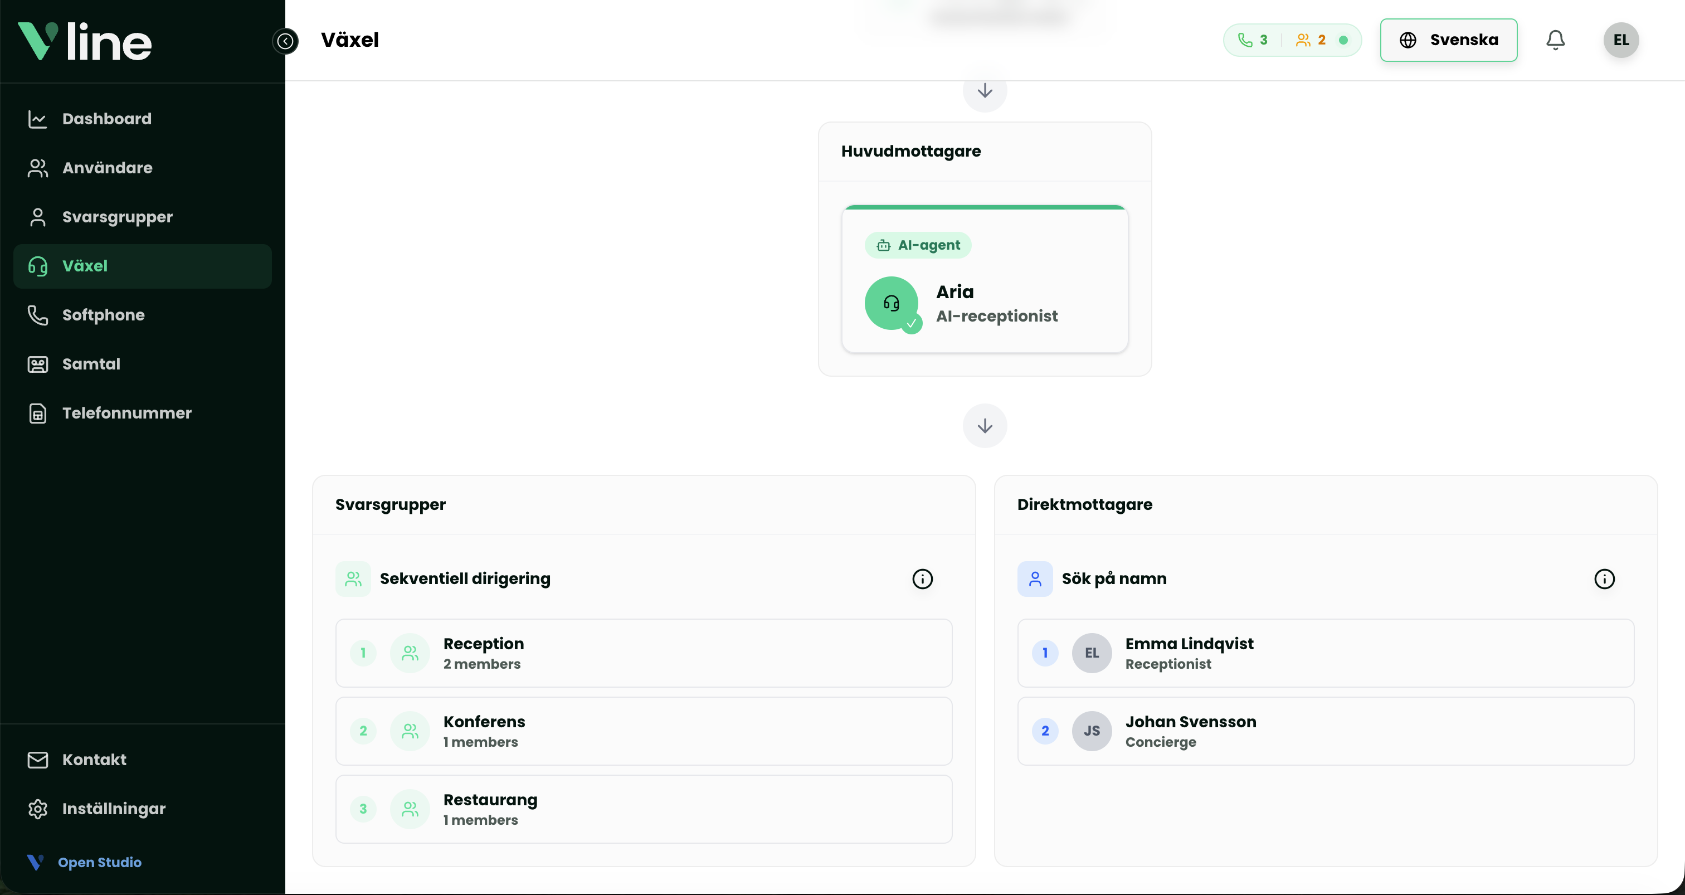This screenshot has height=895, width=1685.
Task: Click the active calls phone indicator
Action: (1253, 40)
